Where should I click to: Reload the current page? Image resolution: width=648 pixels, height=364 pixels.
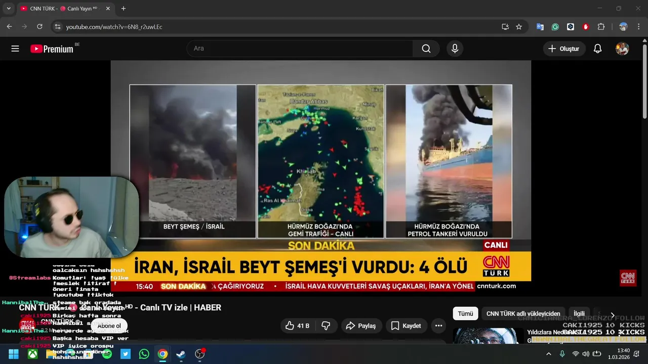coord(40,27)
